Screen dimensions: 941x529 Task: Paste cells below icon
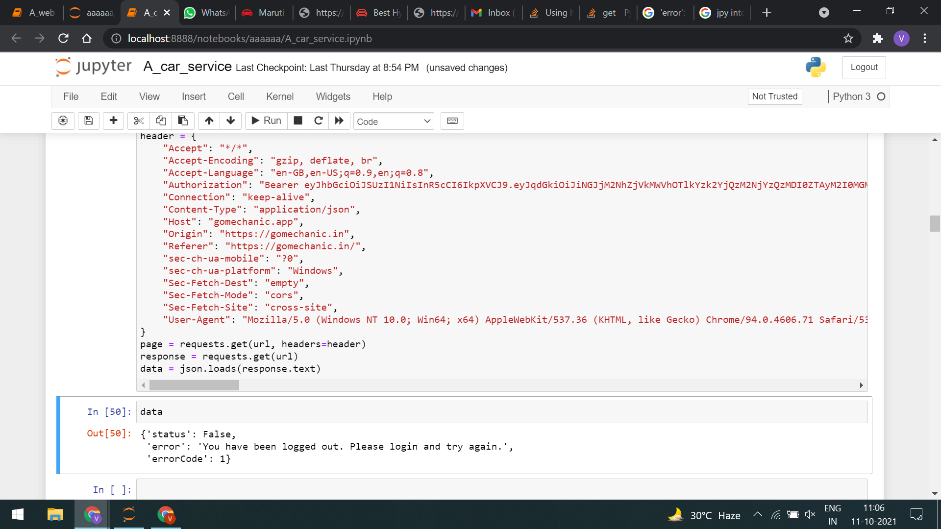point(183,120)
